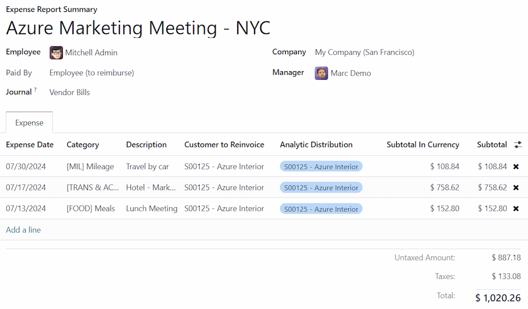This screenshot has height=309, width=528.
Task: Add a line to expenses
Action: point(23,230)
